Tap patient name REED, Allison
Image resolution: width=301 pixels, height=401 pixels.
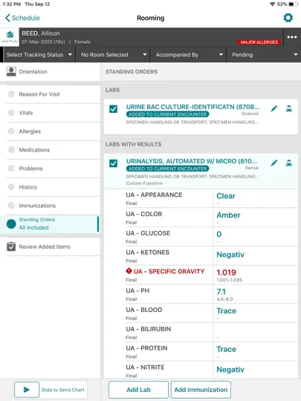click(41, 33)
